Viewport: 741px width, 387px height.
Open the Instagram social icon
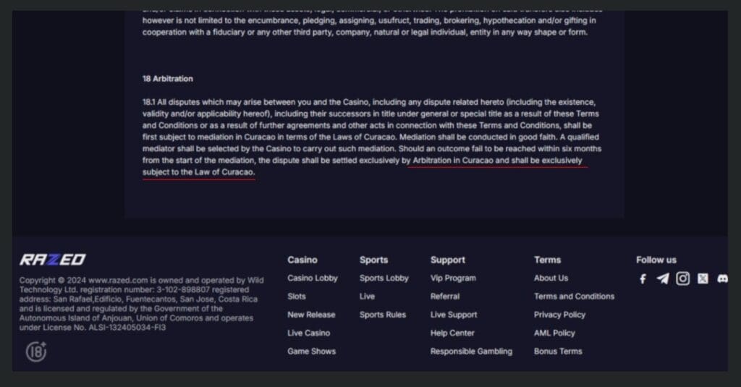tap(682, 278)
